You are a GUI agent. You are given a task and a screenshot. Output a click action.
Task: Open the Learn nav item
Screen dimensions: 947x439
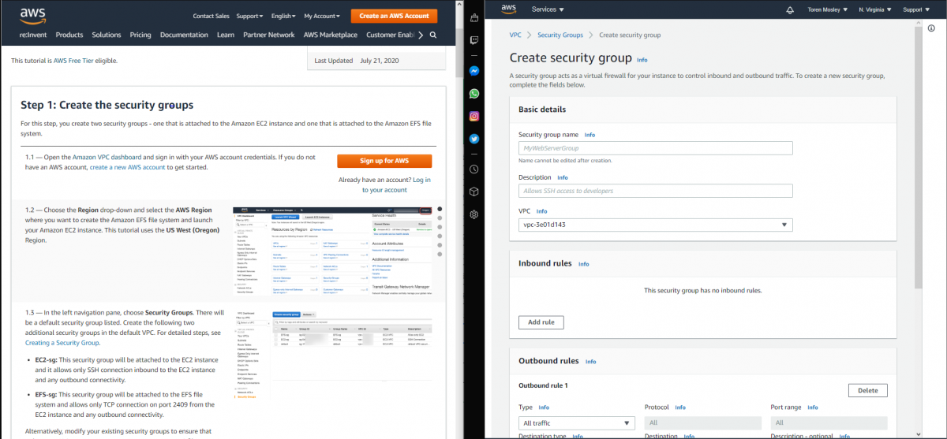tap(226, 35)
